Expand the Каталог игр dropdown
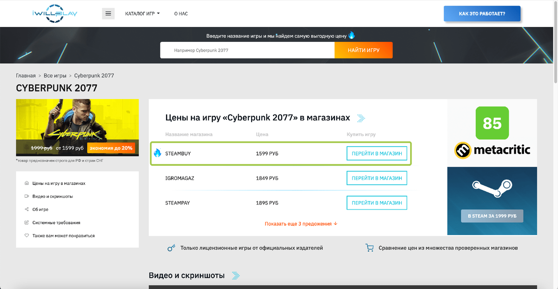The height and width of the screenshot is (289, 558). point(142,13)
